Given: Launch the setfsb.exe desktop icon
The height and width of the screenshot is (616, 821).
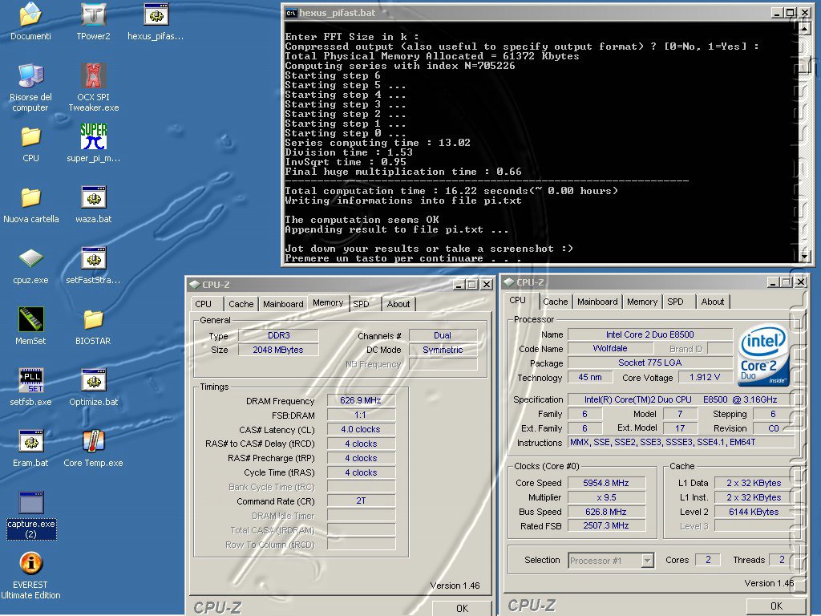Looking at the screenshot, I should tap(31, 380).
